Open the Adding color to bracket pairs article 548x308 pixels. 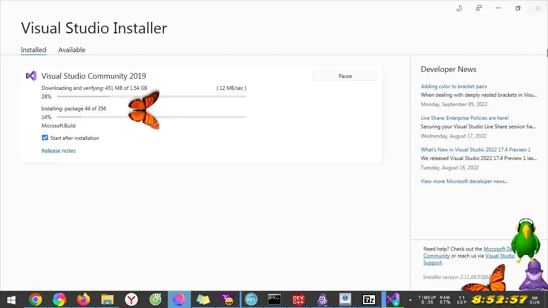pos(454,86)
